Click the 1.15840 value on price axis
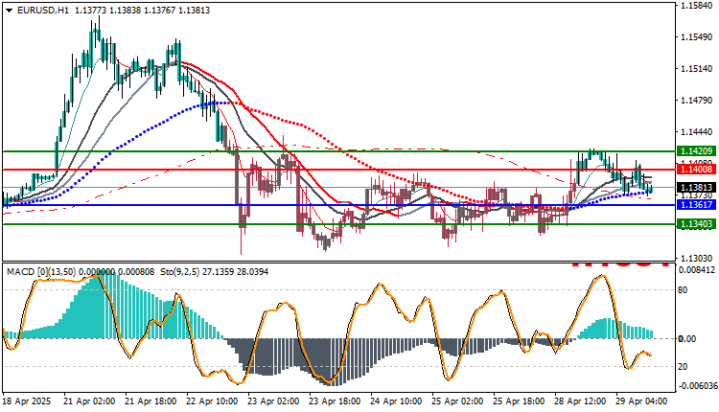This screenshot has width=719, height=412. pyautogui.click(x=697, y=6)
